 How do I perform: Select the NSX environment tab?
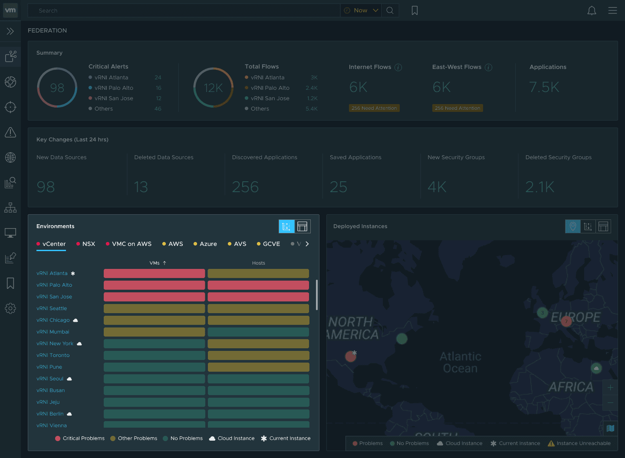tap(86, 244)
